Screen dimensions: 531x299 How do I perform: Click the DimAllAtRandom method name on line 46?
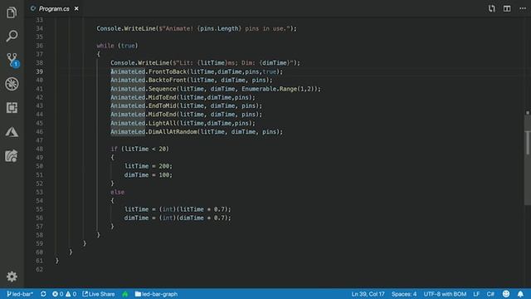(173, 131)
